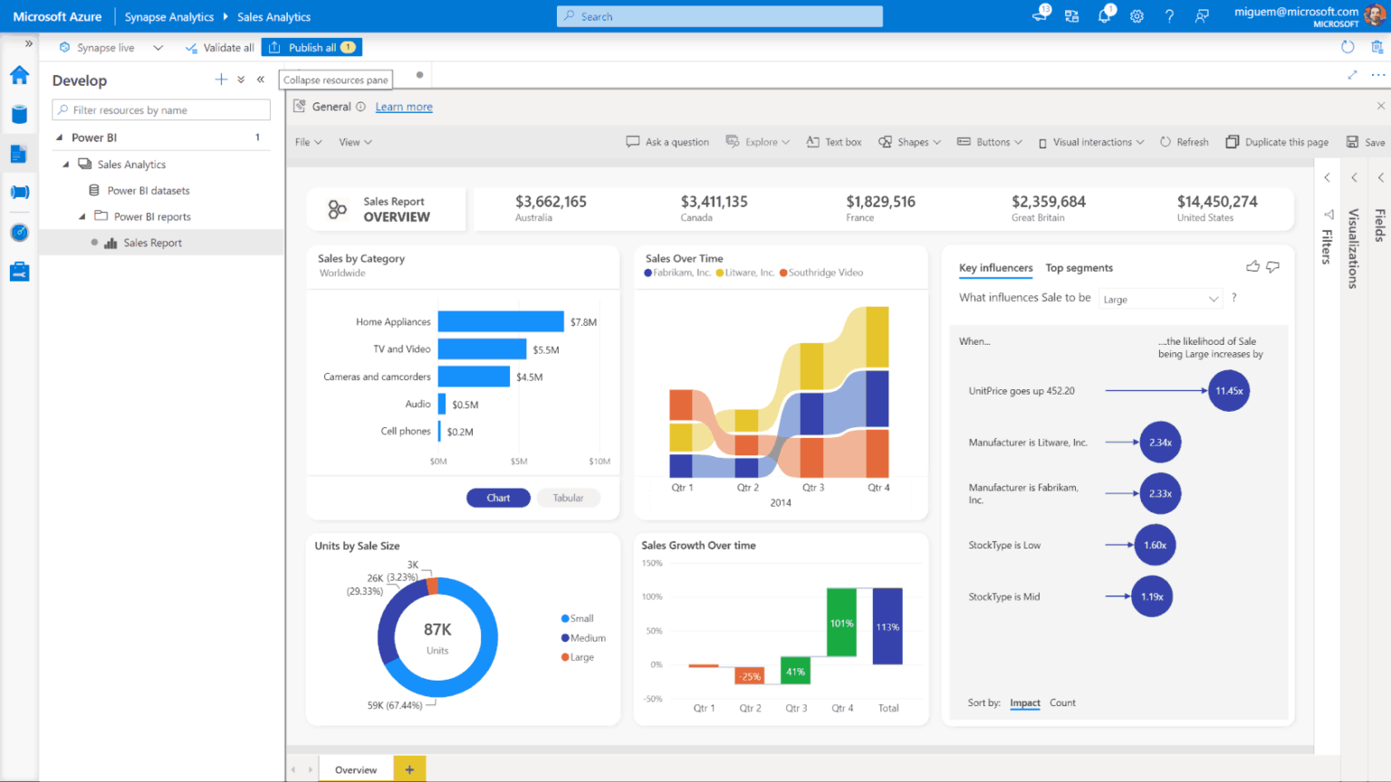Open Azure notifications bell icon
Screen dimensions: 1391x782
pyautogui.click(x=1104, y=15)
